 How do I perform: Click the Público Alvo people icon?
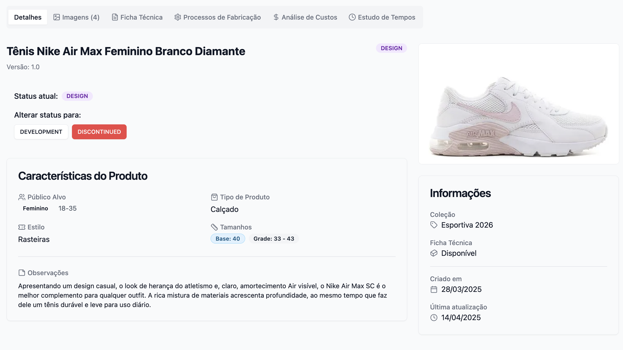[22, 197]
